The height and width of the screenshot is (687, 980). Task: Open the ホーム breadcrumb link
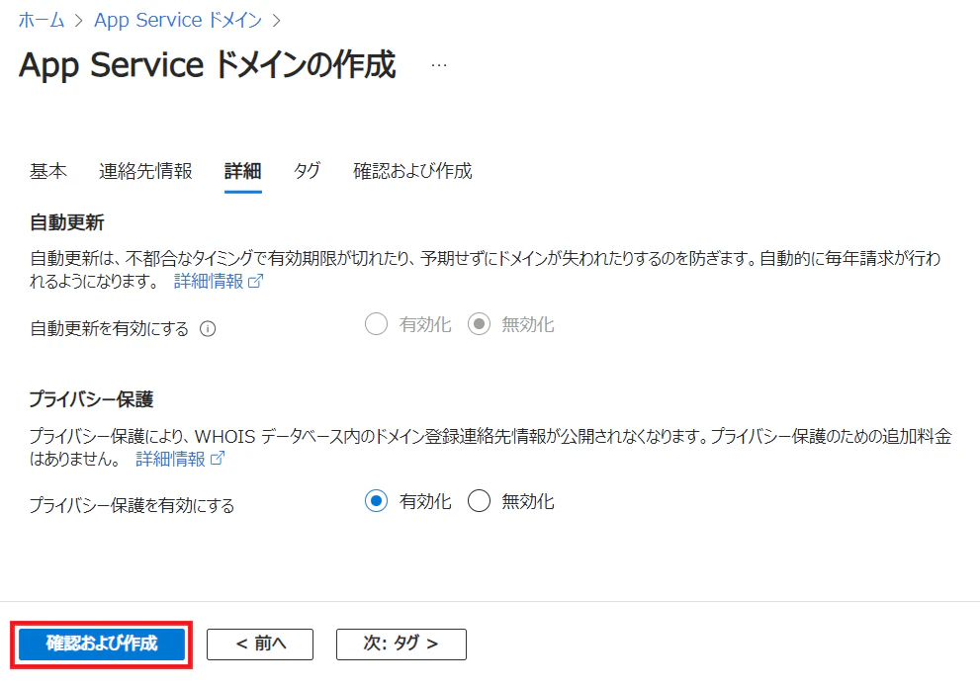coord(42,20)
